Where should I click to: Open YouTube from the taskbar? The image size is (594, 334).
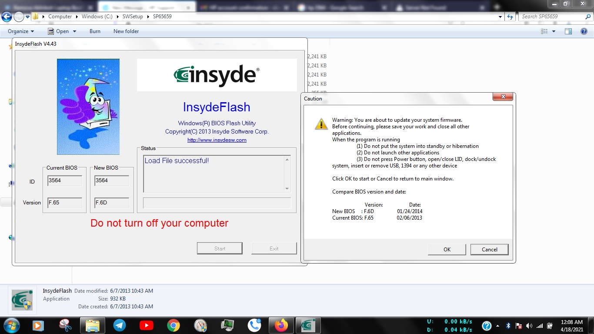147,325
